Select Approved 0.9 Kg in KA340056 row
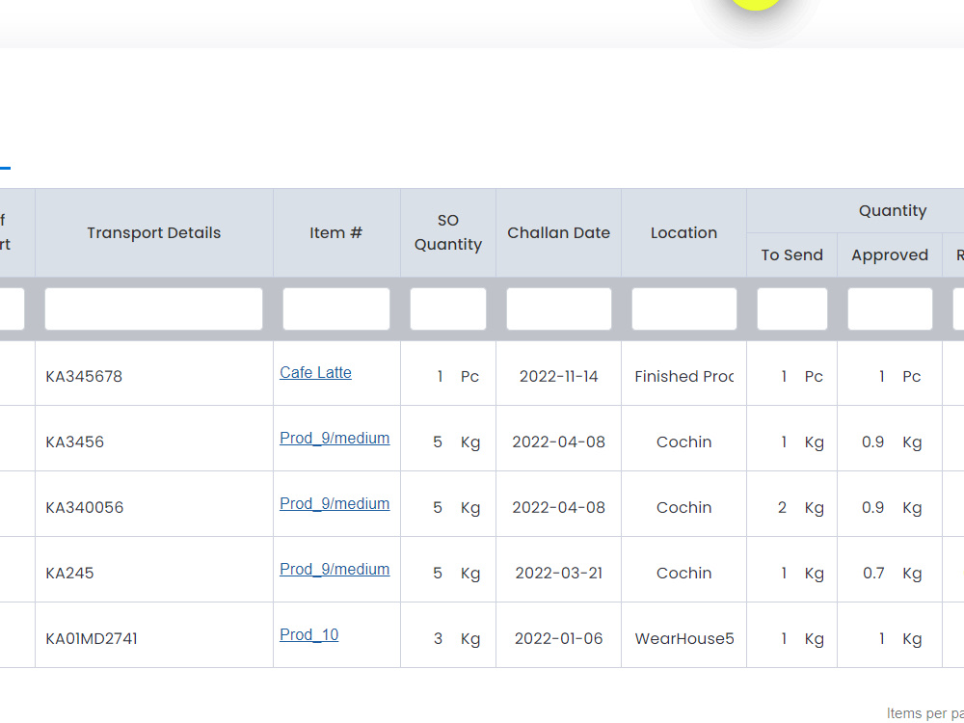 point(892,507)
